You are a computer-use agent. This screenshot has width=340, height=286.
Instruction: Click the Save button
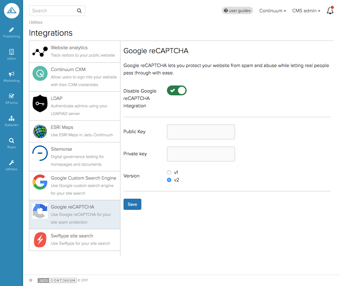[132, 204]
